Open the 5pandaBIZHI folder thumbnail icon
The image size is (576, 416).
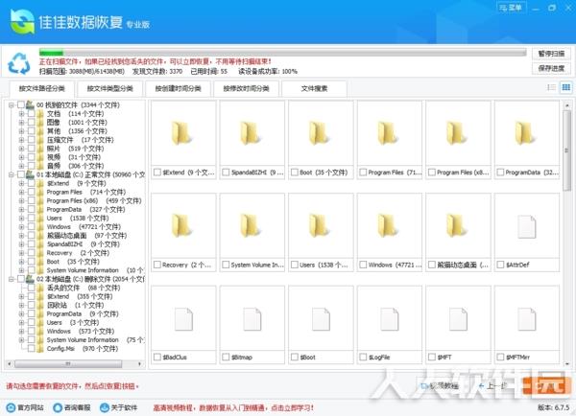point(250,133)
